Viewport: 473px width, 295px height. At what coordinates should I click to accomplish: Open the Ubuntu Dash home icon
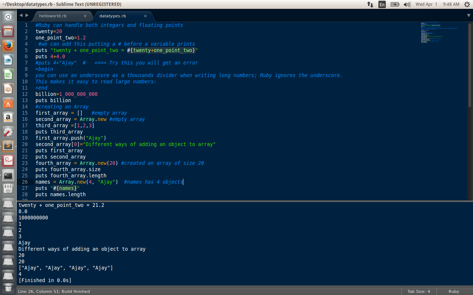tap(8, 17)
